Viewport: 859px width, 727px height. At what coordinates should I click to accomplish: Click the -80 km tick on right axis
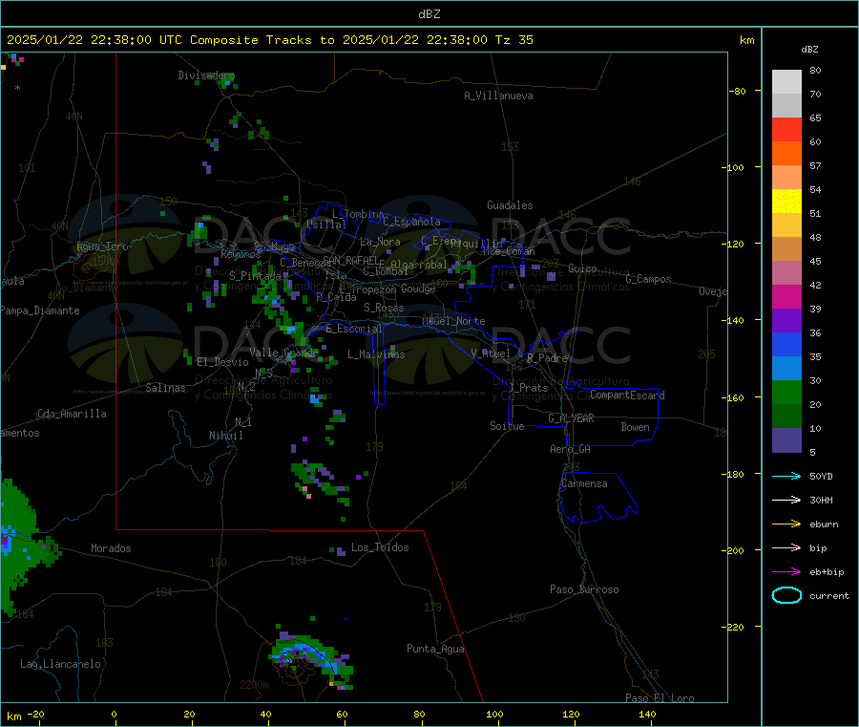coord(738,91)
